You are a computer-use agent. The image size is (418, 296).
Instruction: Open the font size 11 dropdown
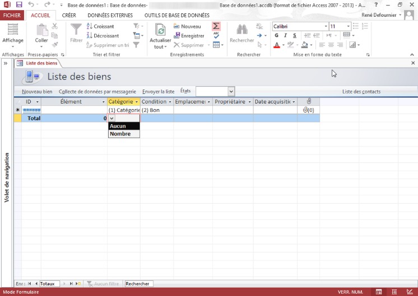click(348, 26)
